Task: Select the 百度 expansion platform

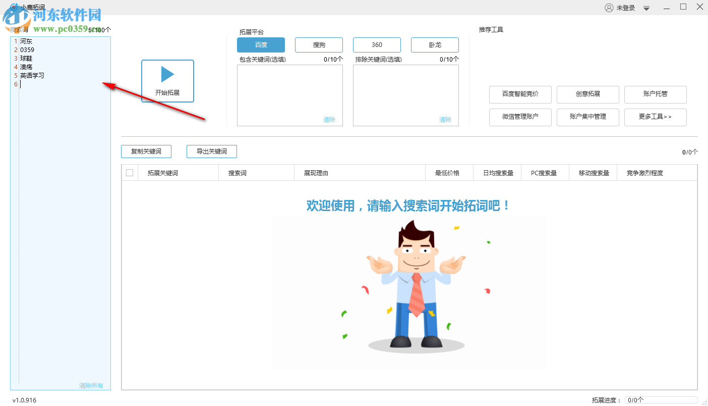Action: pos(261,44)
